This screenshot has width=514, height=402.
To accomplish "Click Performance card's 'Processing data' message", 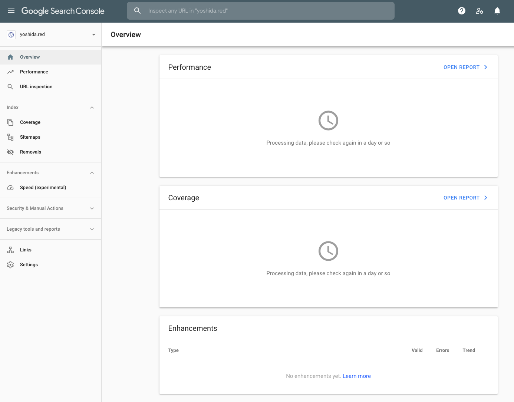I will click(x=328, y=143).
